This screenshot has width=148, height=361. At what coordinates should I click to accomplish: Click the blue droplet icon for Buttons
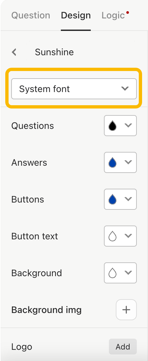(x=112, y=199)
